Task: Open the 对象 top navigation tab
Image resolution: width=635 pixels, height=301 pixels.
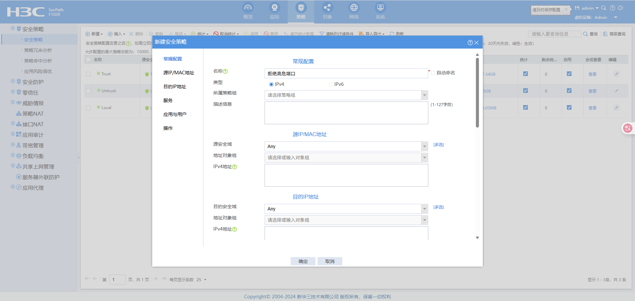Action: (327, 12)
